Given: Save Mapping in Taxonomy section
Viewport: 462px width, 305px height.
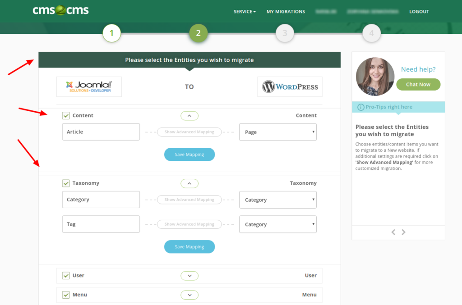Looking at the screenshot, I should (x=189, y=247).
